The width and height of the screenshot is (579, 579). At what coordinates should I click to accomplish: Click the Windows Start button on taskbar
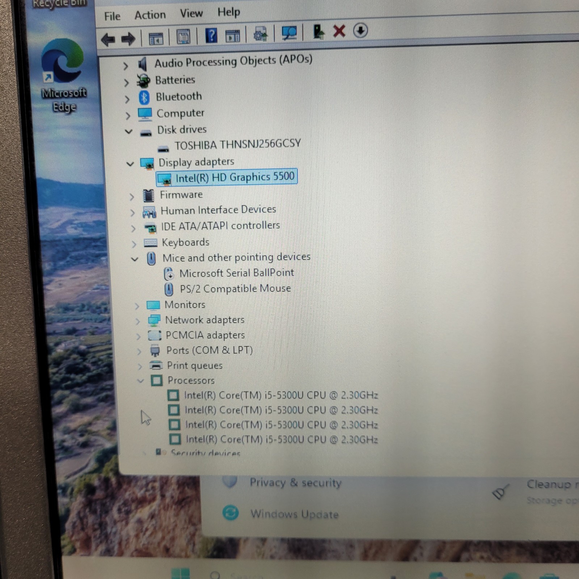181,574
